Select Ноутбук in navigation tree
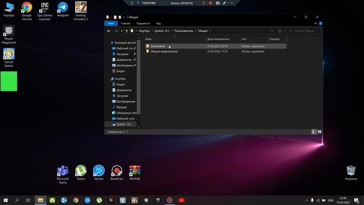Screen dimensions: 364x205 118,79
